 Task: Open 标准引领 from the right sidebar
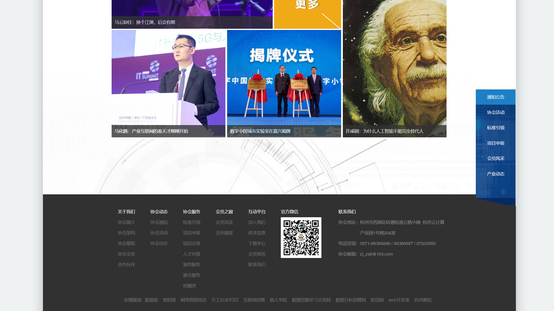[495, 128]
